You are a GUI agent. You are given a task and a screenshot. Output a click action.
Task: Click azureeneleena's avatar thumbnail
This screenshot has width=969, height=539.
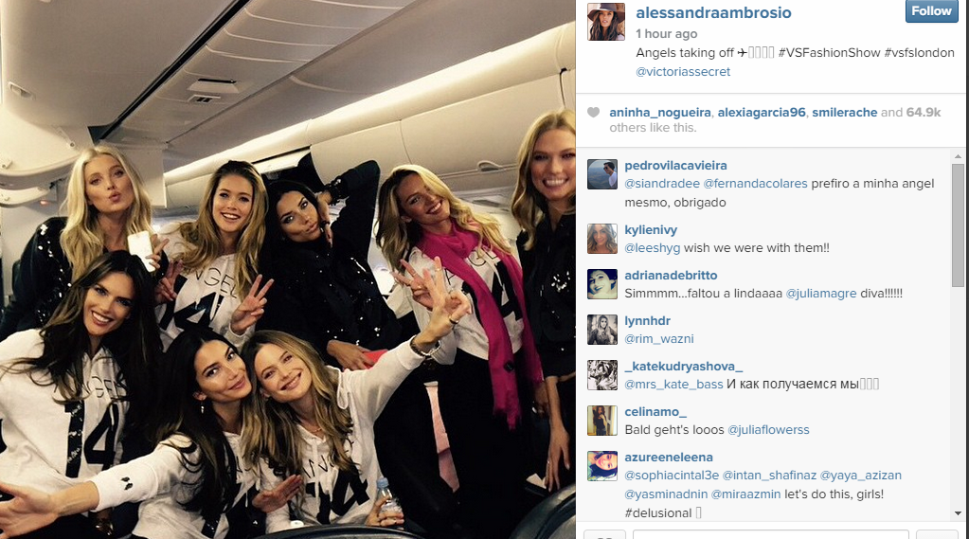coord(601,466)
